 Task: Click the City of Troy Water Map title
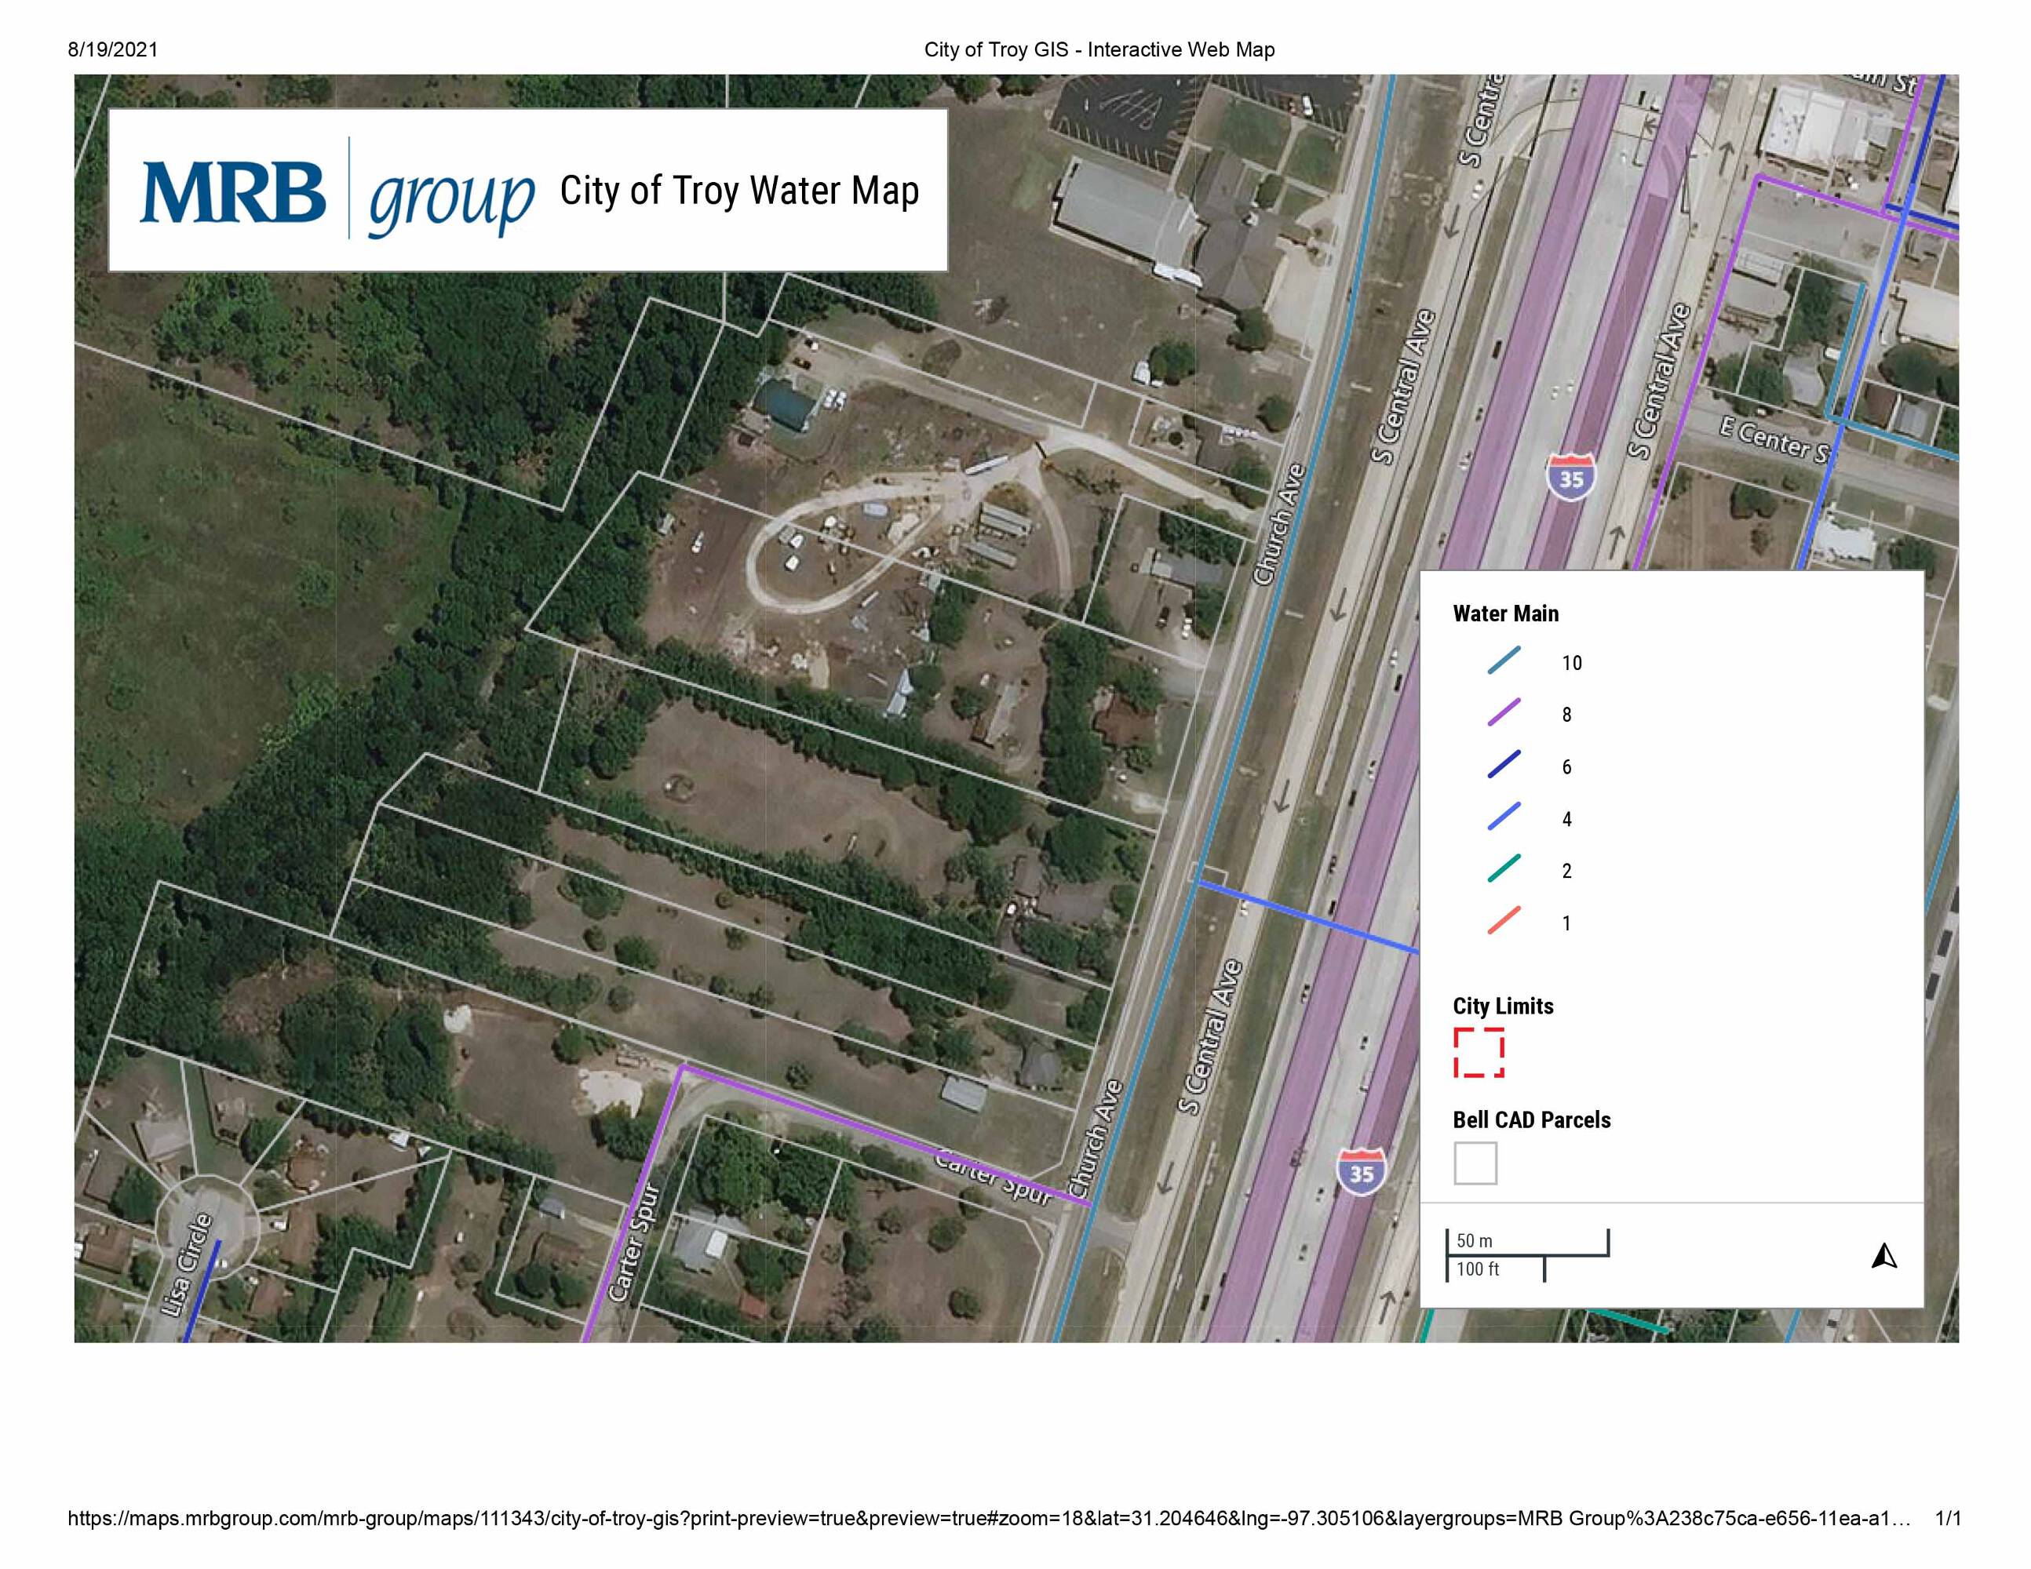tap(739, 191)
